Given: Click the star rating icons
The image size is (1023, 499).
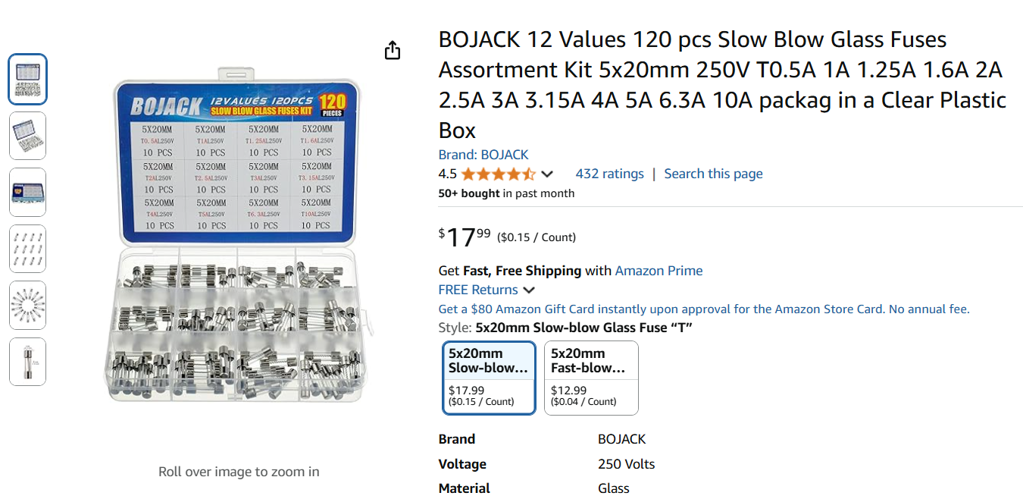Looking at the screenshot, I should pos(498,174).
